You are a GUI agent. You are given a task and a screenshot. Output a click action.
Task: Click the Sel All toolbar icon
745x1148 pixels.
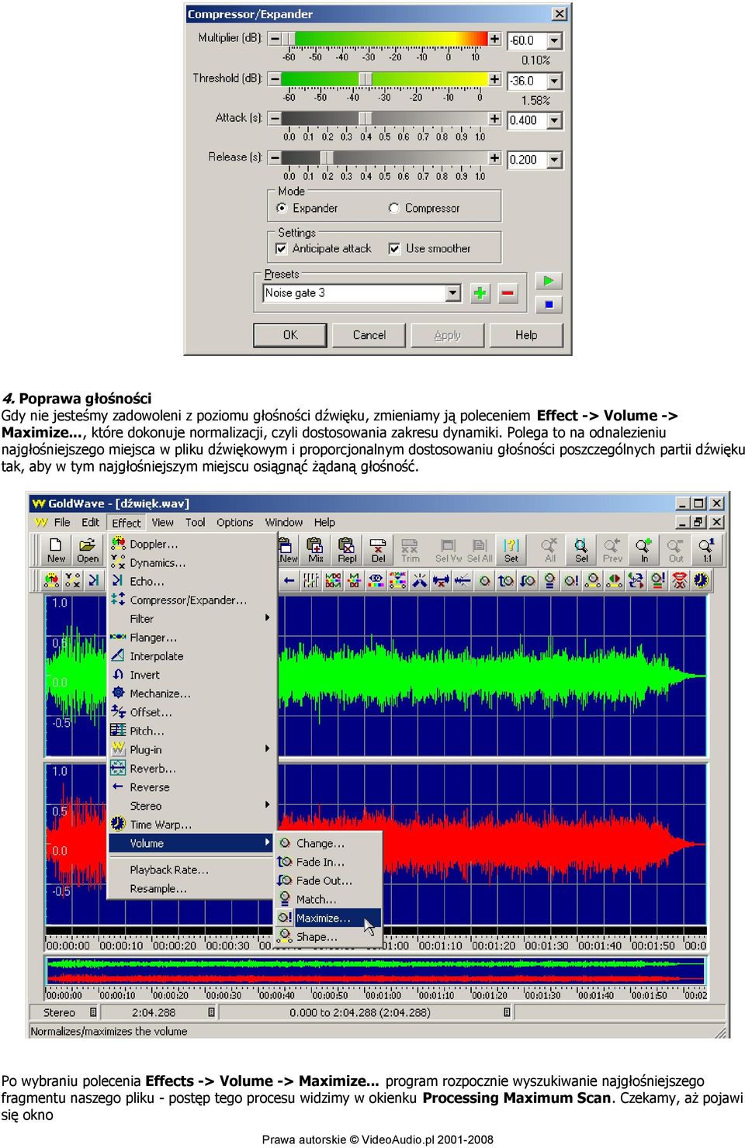pyautogui.click(x=480, y=550)
